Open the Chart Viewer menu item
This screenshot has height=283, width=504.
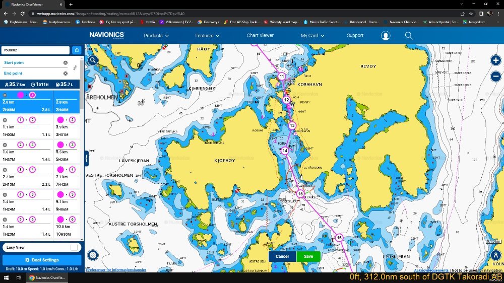click(x=260, y=35)
